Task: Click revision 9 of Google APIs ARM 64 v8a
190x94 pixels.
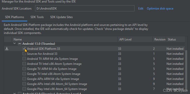Action: click(x=154, y=79)
